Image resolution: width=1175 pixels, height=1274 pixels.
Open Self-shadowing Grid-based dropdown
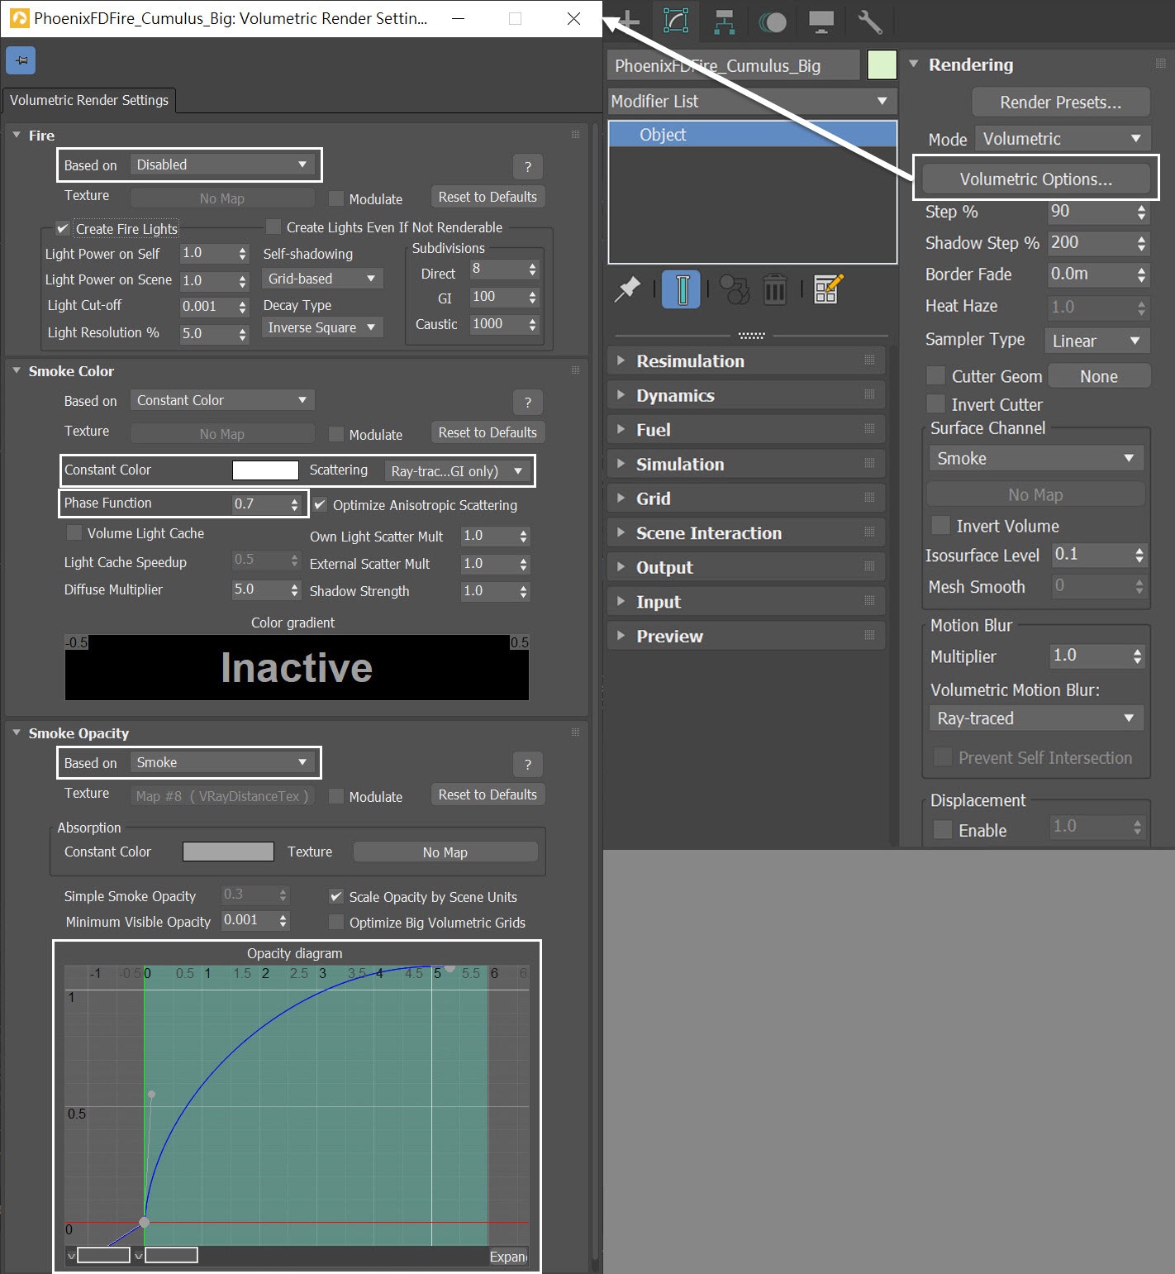pos(322,279)
